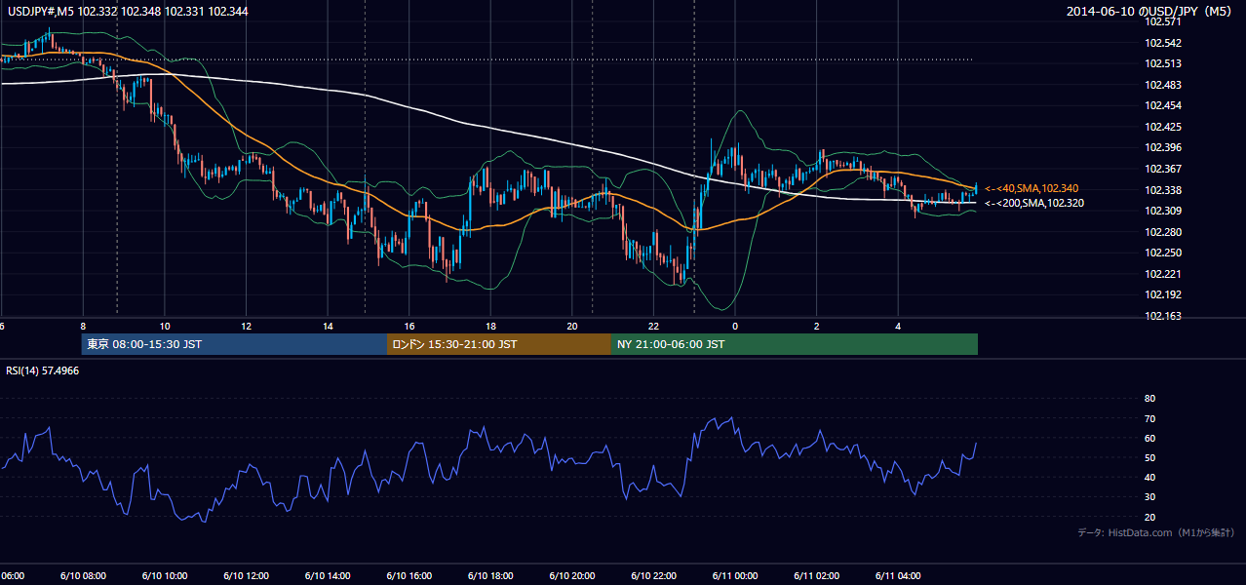
Task: Click the 102.338 price axis label
Action: point(1163,190)
